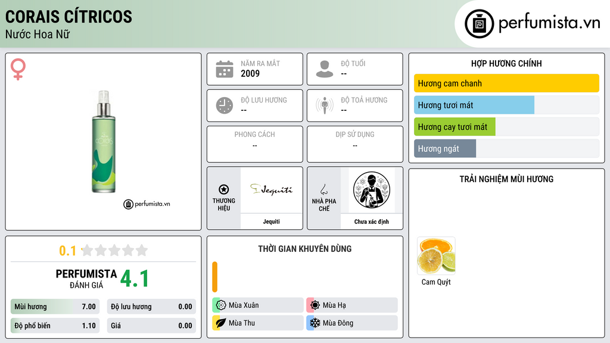Viewport: 610px width, 343px height.
Task: Click the Cam Quýt caption text
Action: pyautogui.click(x=436, y=282)
